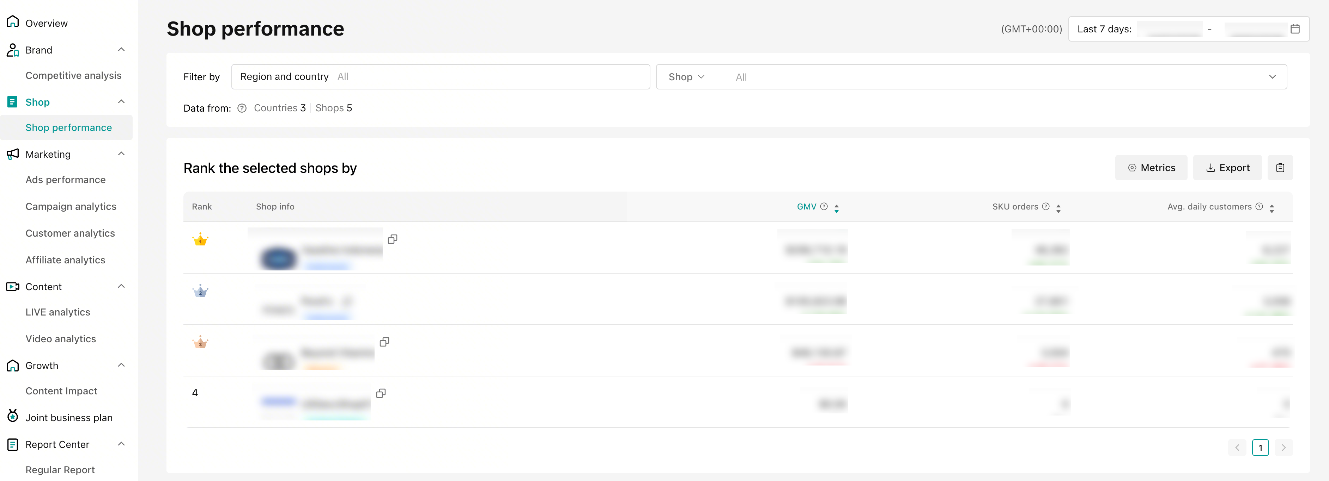
Task: Sort by Avg. daily customers arrows
Action: (x=1272, y=208)
